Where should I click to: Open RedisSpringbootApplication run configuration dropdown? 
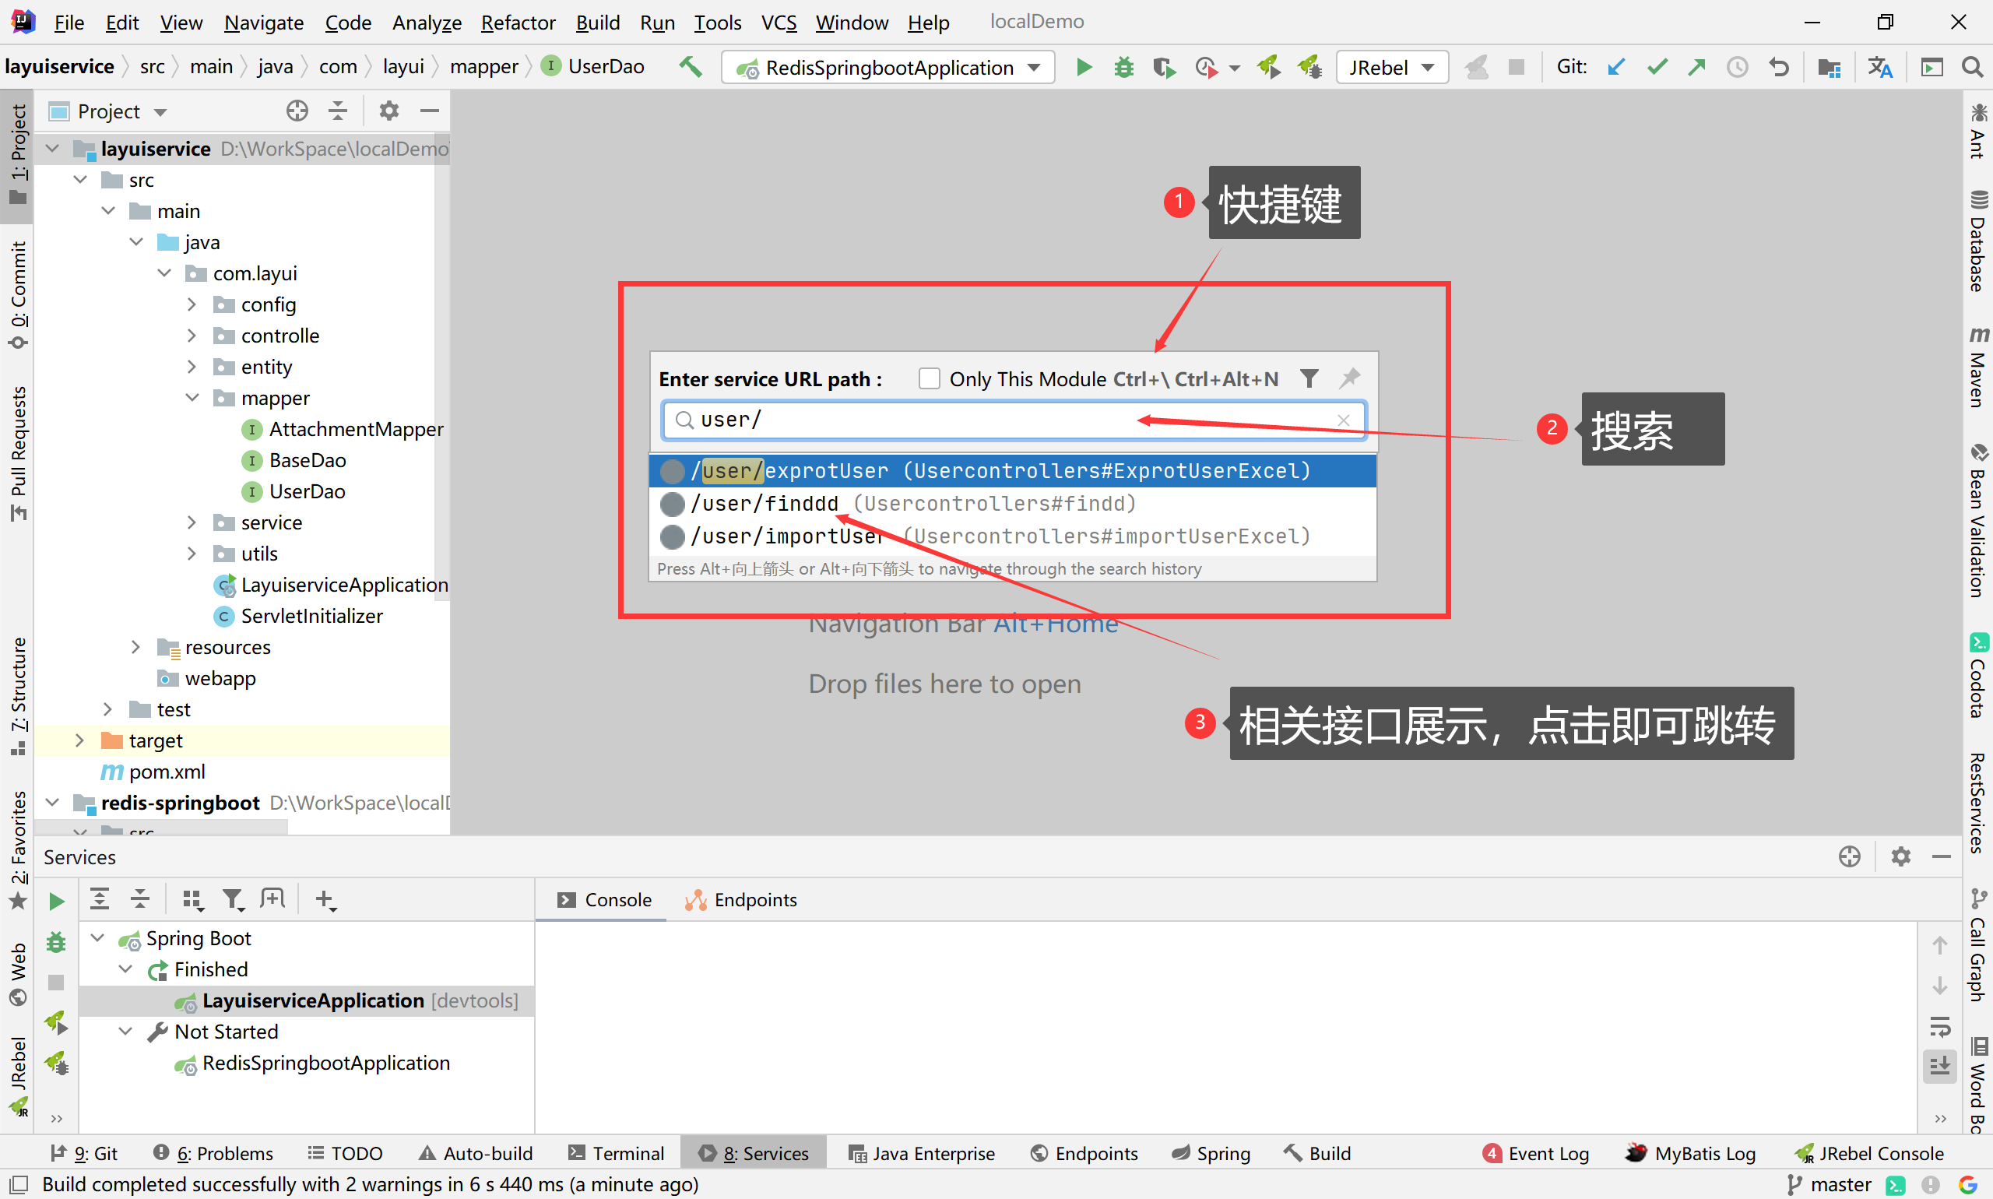888,67
